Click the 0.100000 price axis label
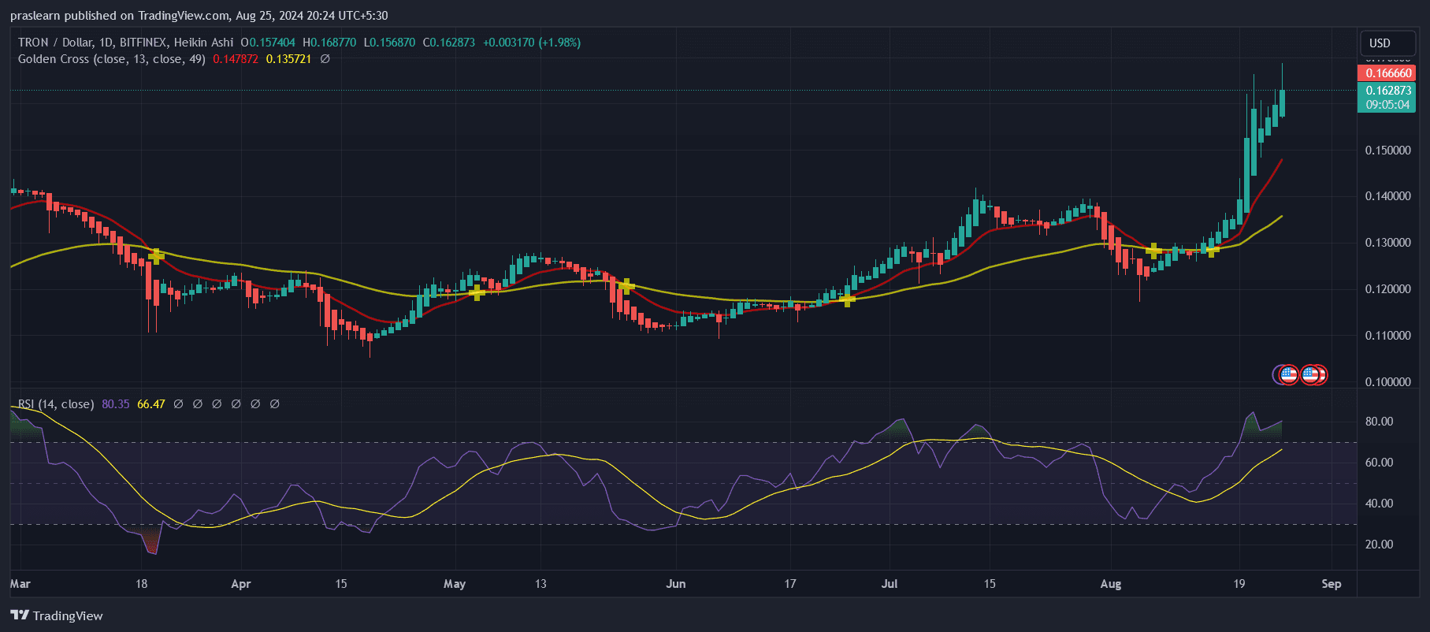The height and width of the screenshot is (632, 1430). [1387, 382]
